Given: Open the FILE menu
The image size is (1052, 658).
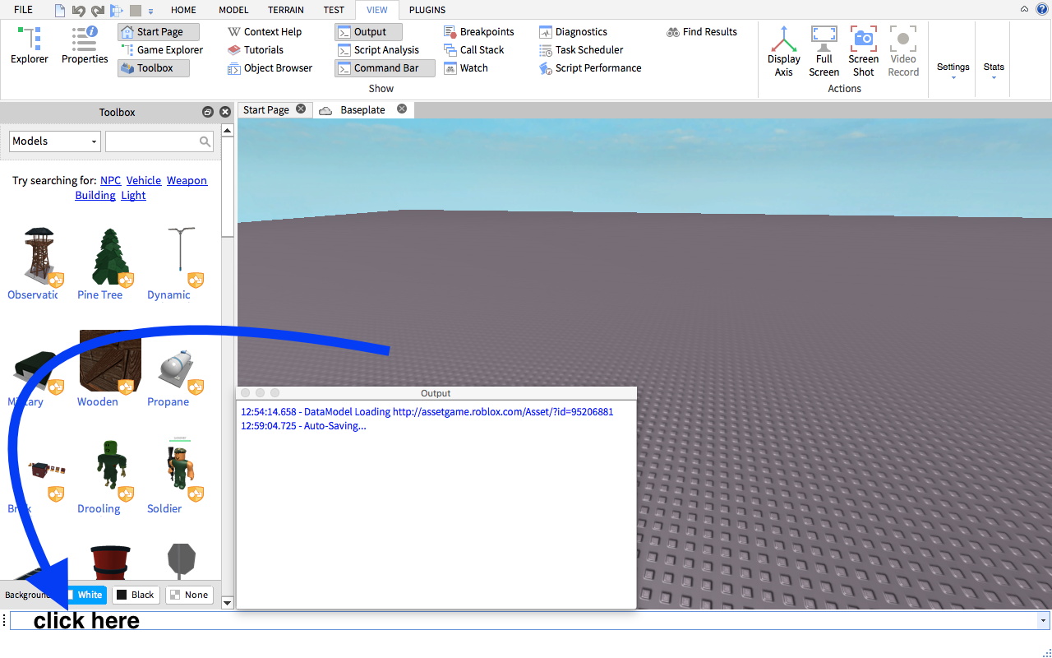Looking at the screenshot, I should click(x=23, y=10).
